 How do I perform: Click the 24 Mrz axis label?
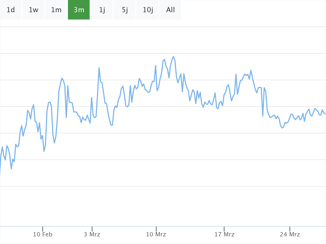(x=290, y=235)
